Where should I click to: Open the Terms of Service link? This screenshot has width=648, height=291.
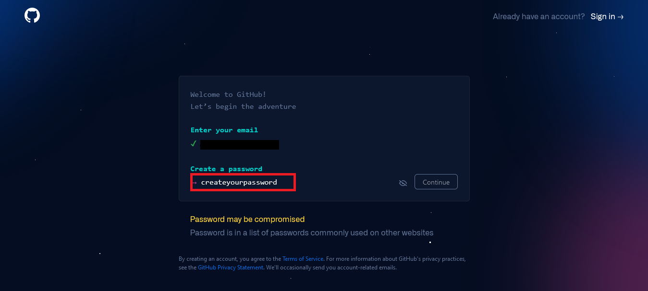click(x=303, y=259)
